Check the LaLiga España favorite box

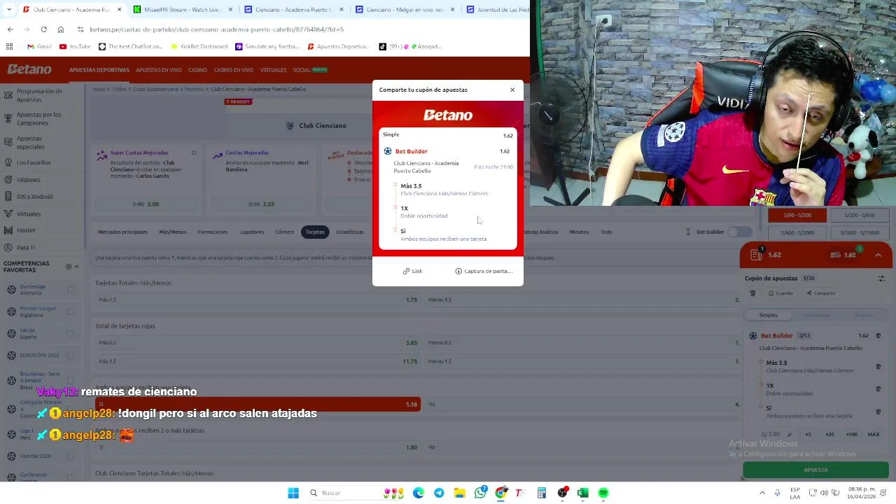pos(70,333)
